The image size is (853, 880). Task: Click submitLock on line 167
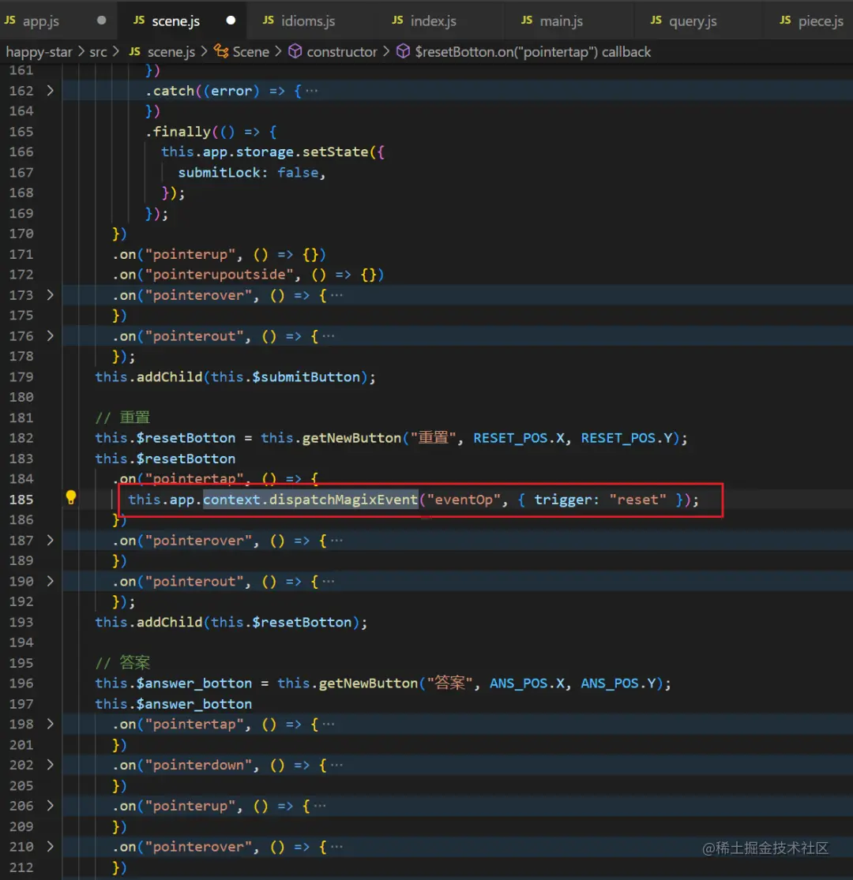[x=219, y=172]
